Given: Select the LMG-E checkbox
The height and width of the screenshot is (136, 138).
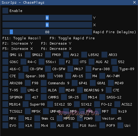Looking at the screenshot, I should click(x=23, y=90).
